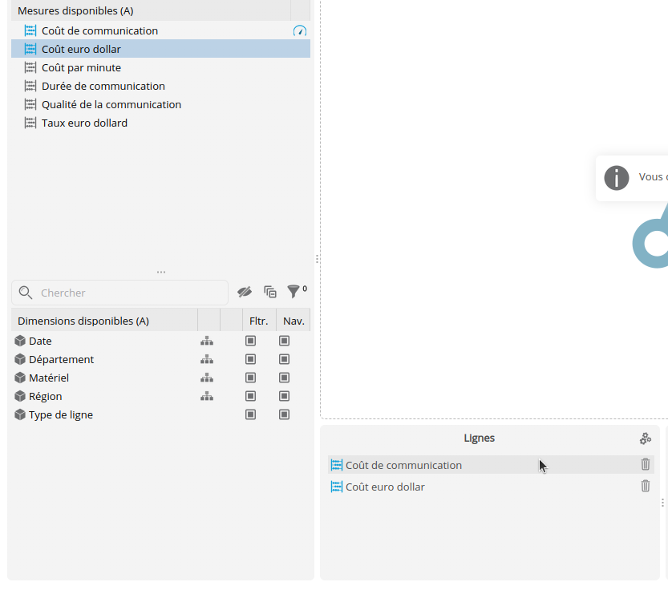Toggle the hidden items eye-slash icon

coord(245,292)
